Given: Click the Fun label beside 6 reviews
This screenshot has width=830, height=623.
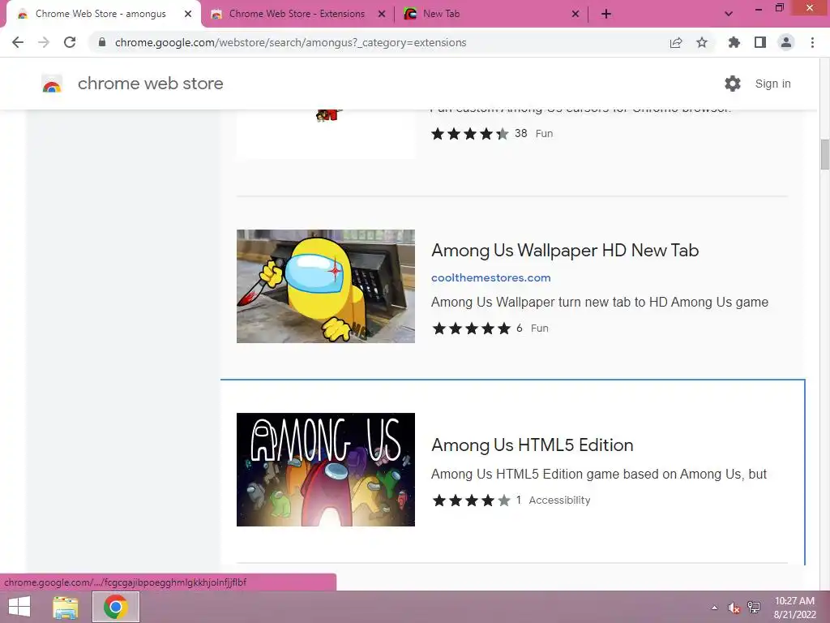Looking at the screenshot, I should 539,329.
